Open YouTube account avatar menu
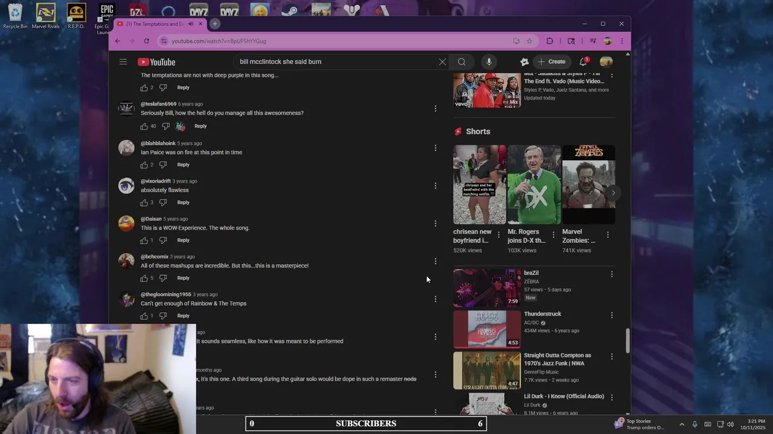The image size is (773, 434). (x=606, y=61)
